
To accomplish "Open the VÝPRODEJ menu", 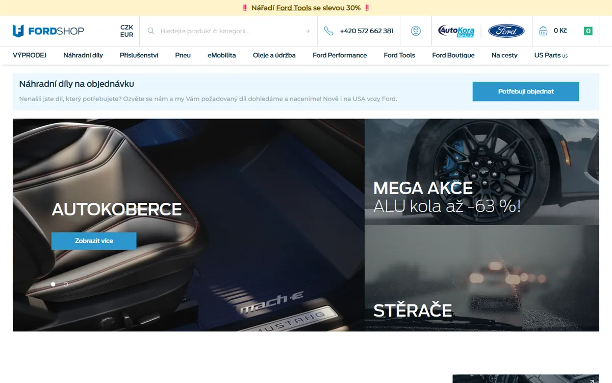I will (30, 55).
